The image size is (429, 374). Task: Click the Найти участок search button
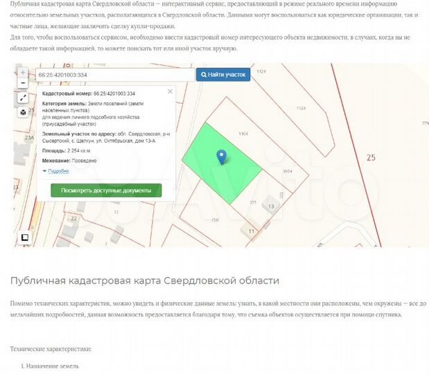pyautogui.click(x=223, y=75)
